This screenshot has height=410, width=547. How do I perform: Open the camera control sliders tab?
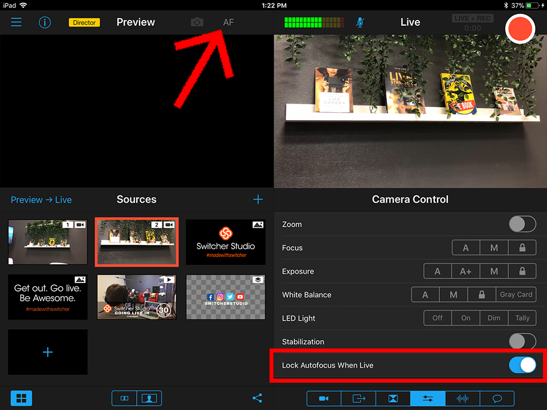pyautogui.click(x=428, y=398)
